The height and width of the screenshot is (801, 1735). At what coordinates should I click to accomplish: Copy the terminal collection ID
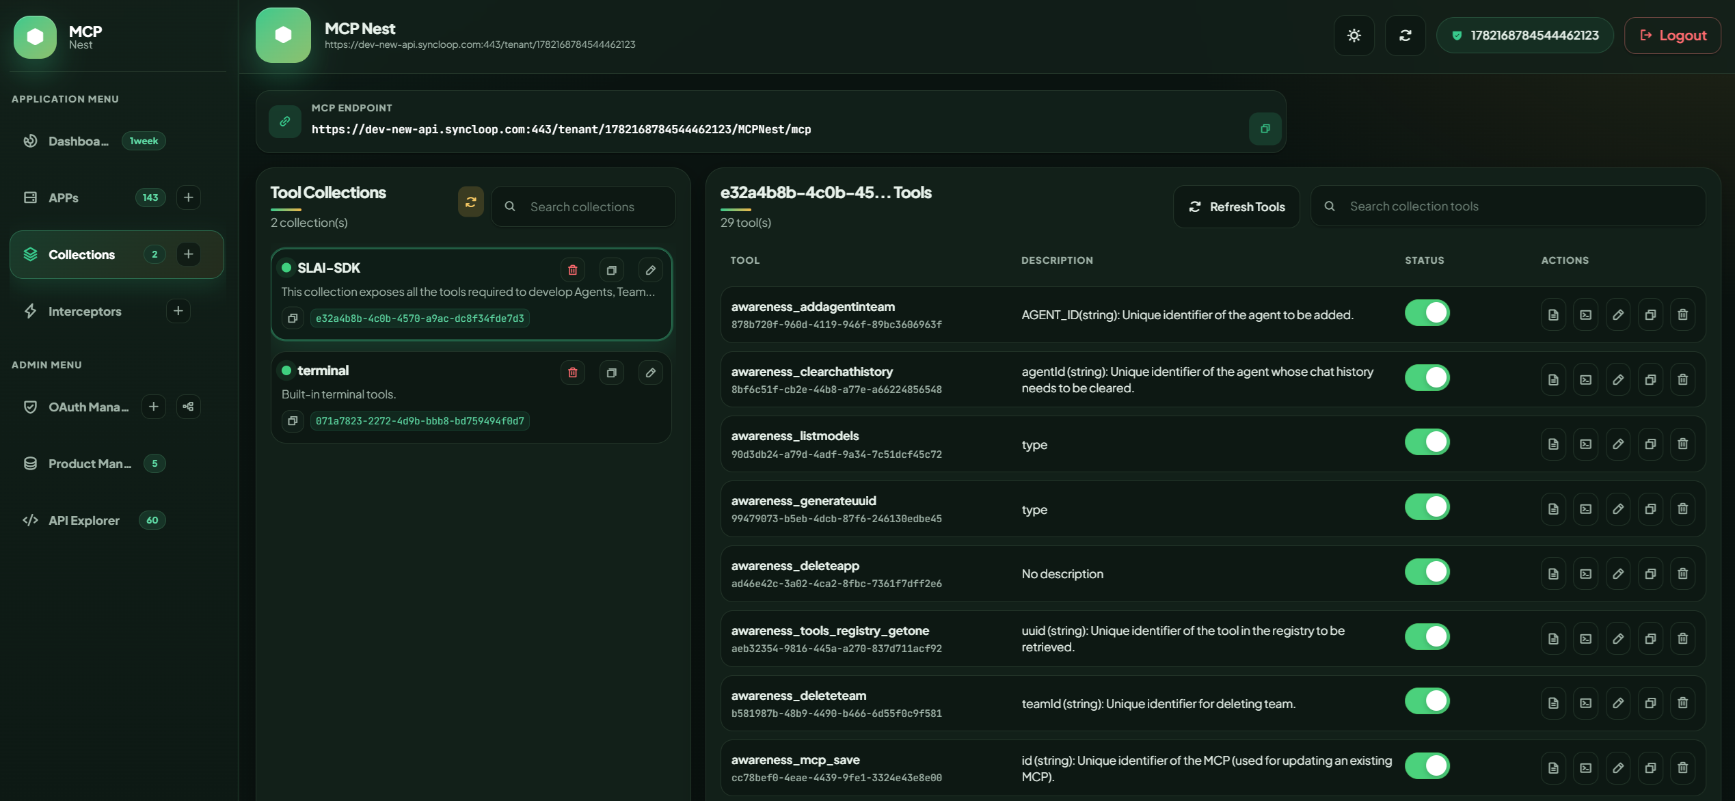[293, 421]
